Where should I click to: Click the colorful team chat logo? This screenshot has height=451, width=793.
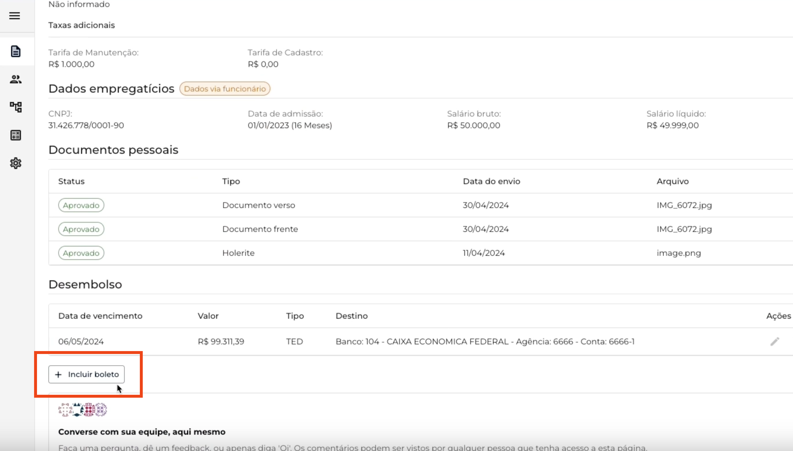(x=82, y=410)
